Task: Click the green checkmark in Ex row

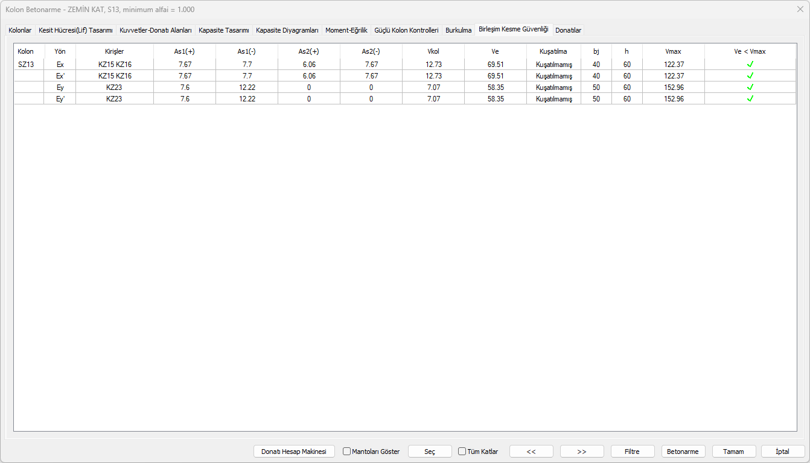Action: tap(750, 64)
